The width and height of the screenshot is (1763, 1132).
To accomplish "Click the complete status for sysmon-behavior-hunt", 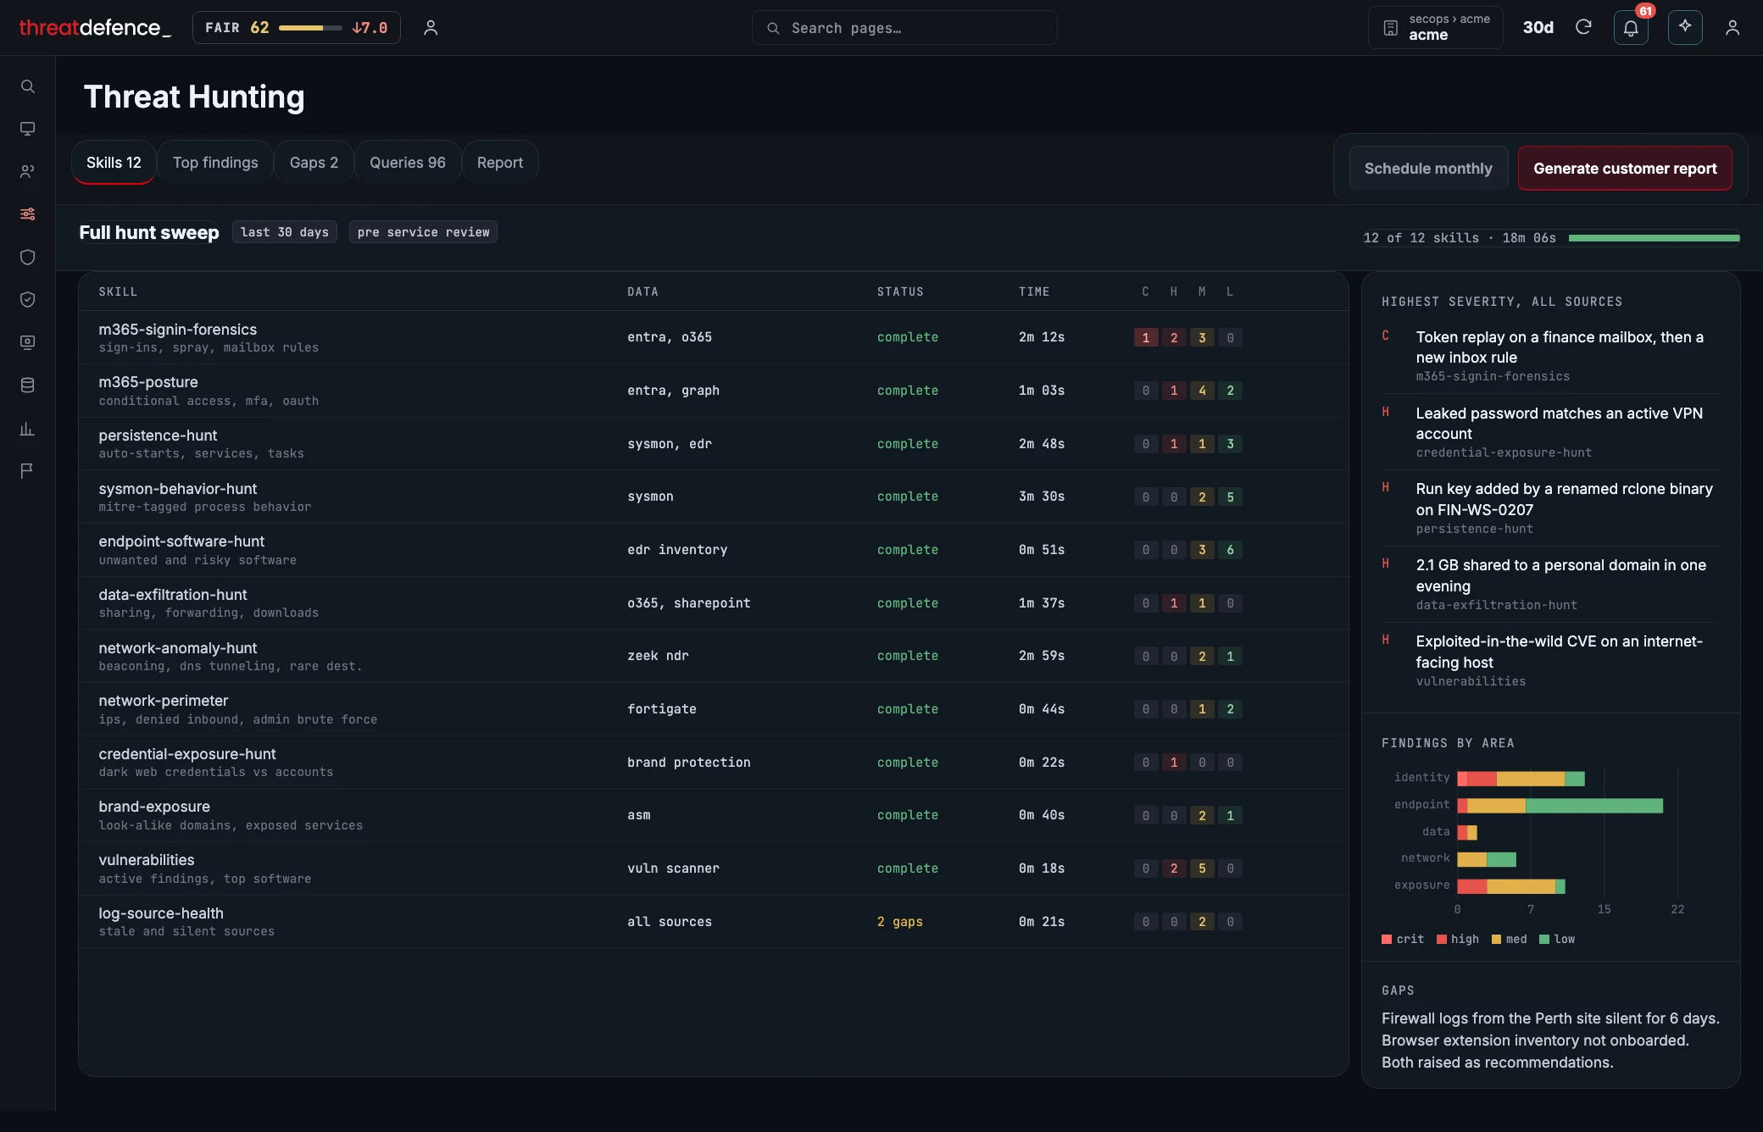I will [907, 497].
